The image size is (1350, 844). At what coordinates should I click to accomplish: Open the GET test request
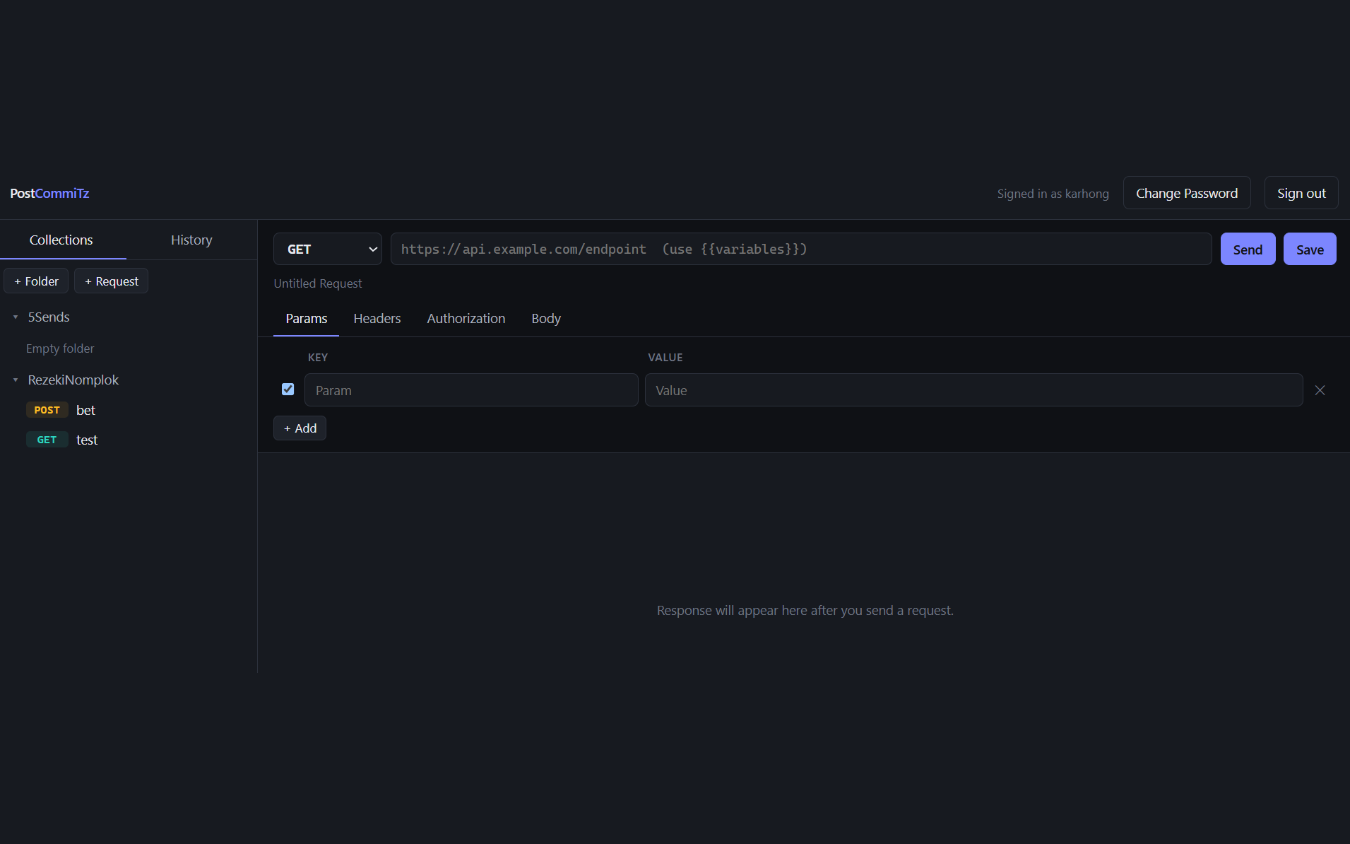point(129,440)
